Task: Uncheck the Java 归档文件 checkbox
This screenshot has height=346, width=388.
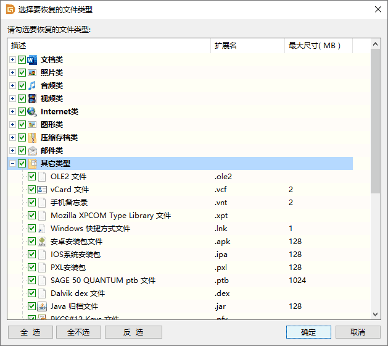Action: click(x=31, y=306)
